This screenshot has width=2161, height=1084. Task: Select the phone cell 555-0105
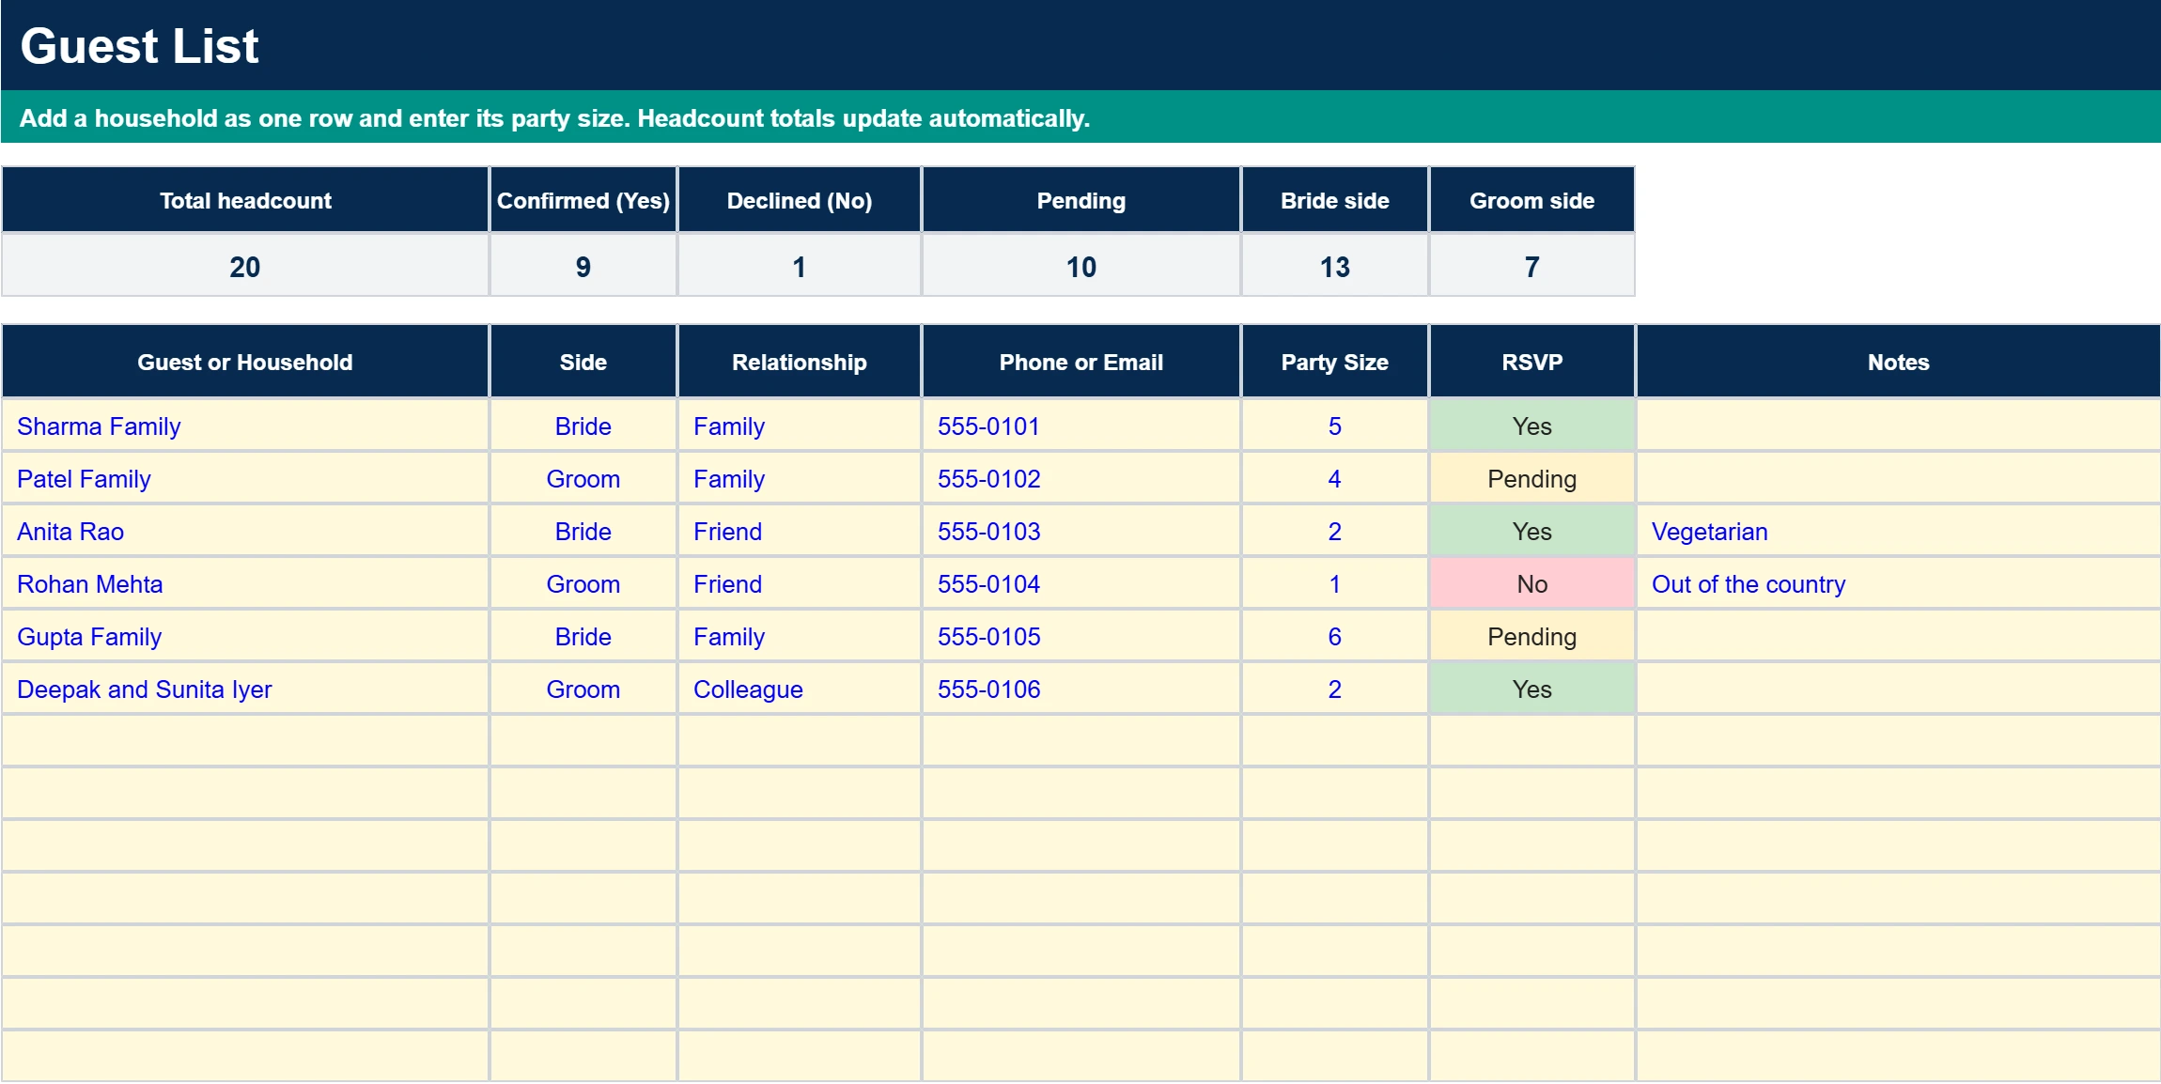point(1081,636)
